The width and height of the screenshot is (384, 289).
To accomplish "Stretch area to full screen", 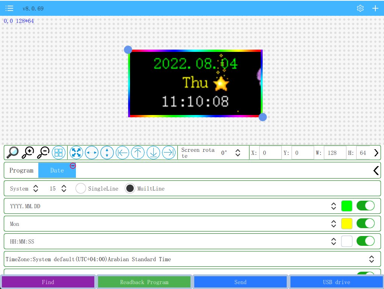I will [76, 153].
